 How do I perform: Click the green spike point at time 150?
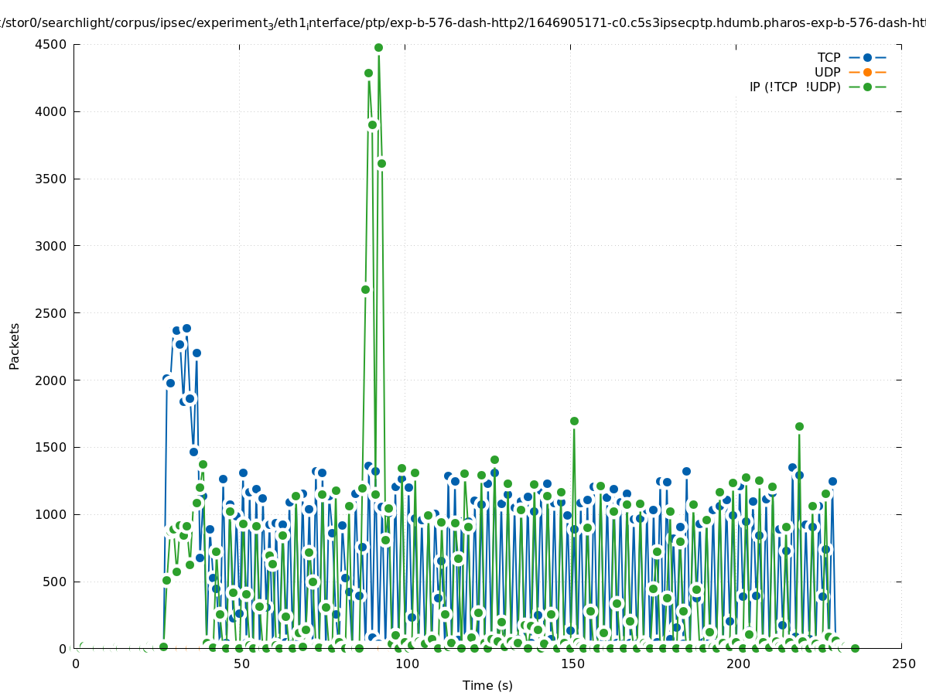pos(574,421)
